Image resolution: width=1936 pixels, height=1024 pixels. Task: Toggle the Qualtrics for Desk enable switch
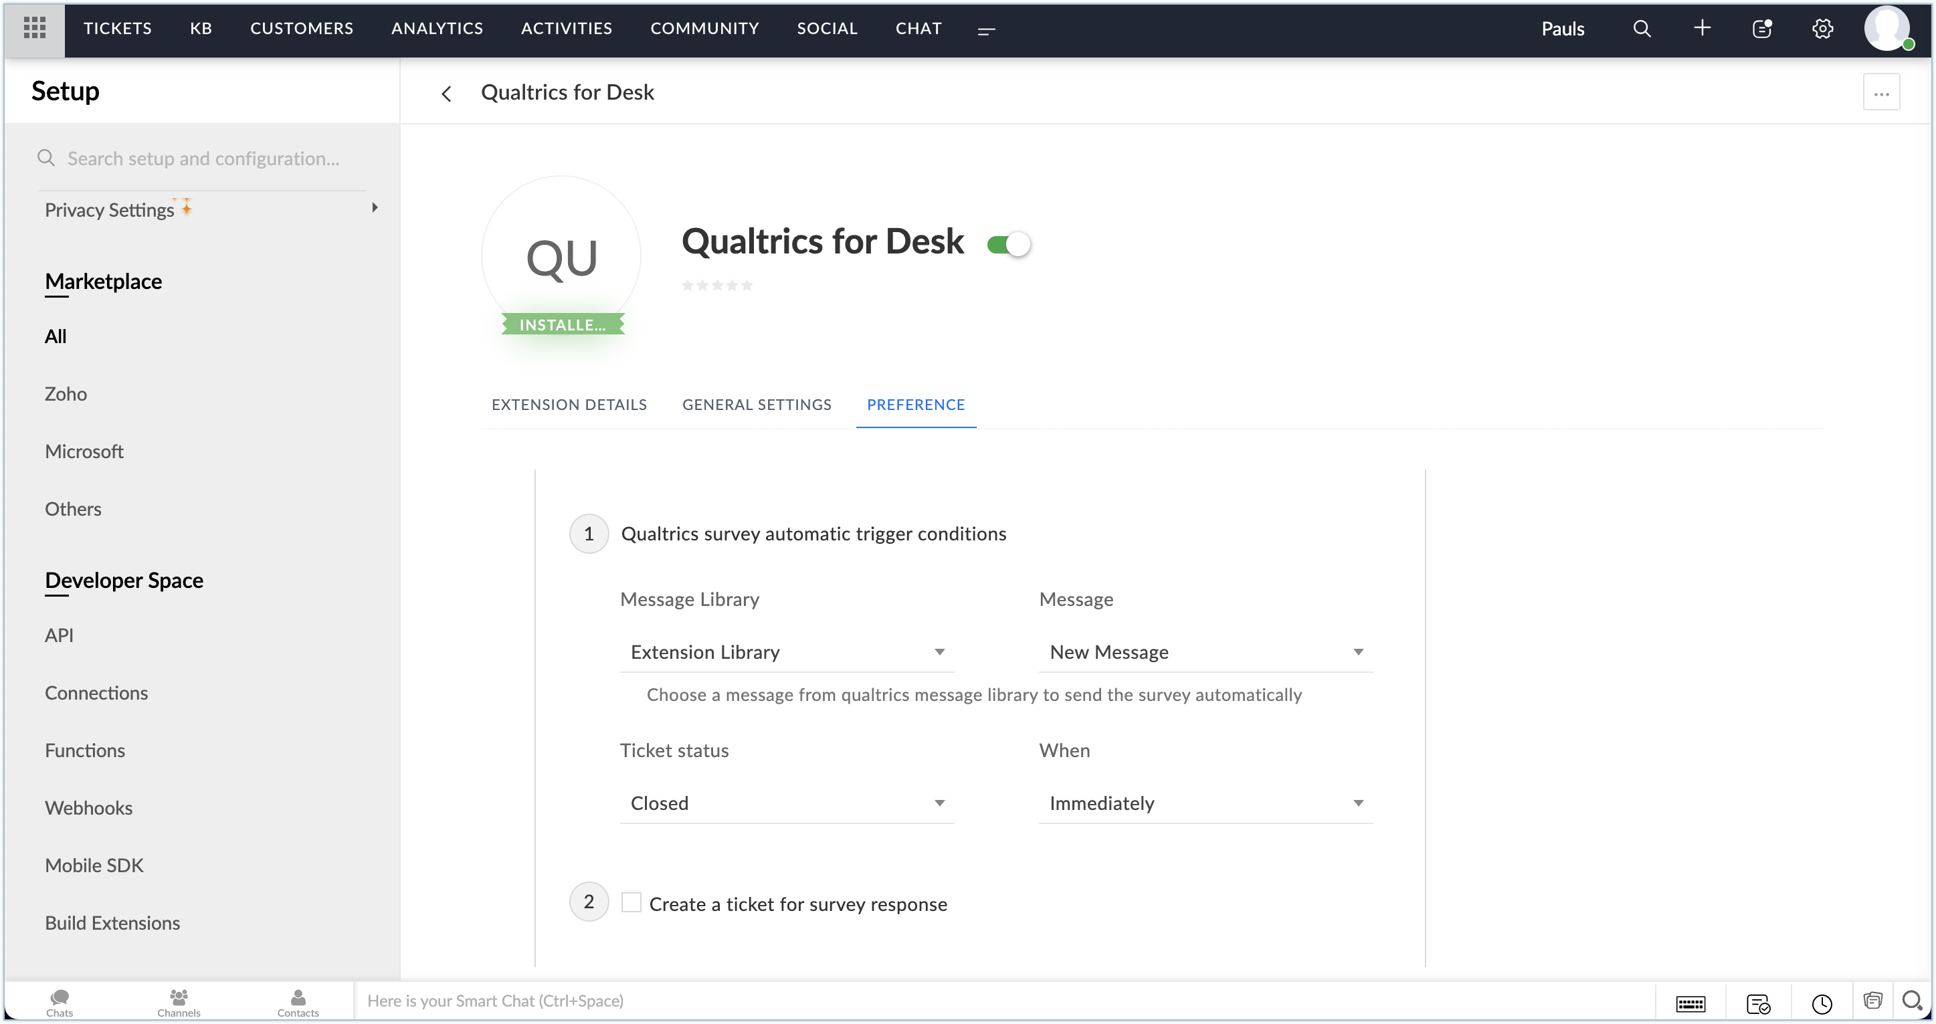tap(1010, 245)
